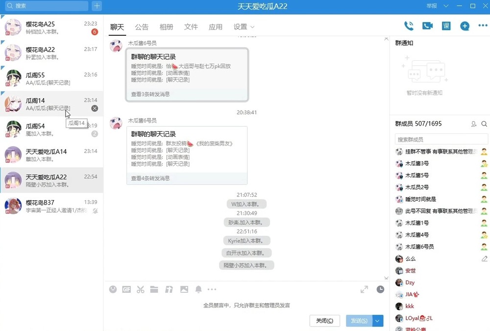Open the 樱花岛A22 conversation
The height and width of the screenshot is (331, 490).
[51, 53]
